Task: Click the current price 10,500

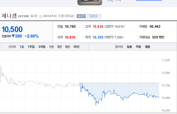Action: point(12,29)
